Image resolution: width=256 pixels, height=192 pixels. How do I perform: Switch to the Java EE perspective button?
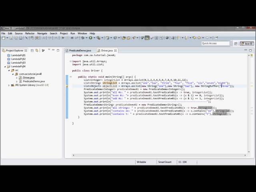tap(247, 44)
